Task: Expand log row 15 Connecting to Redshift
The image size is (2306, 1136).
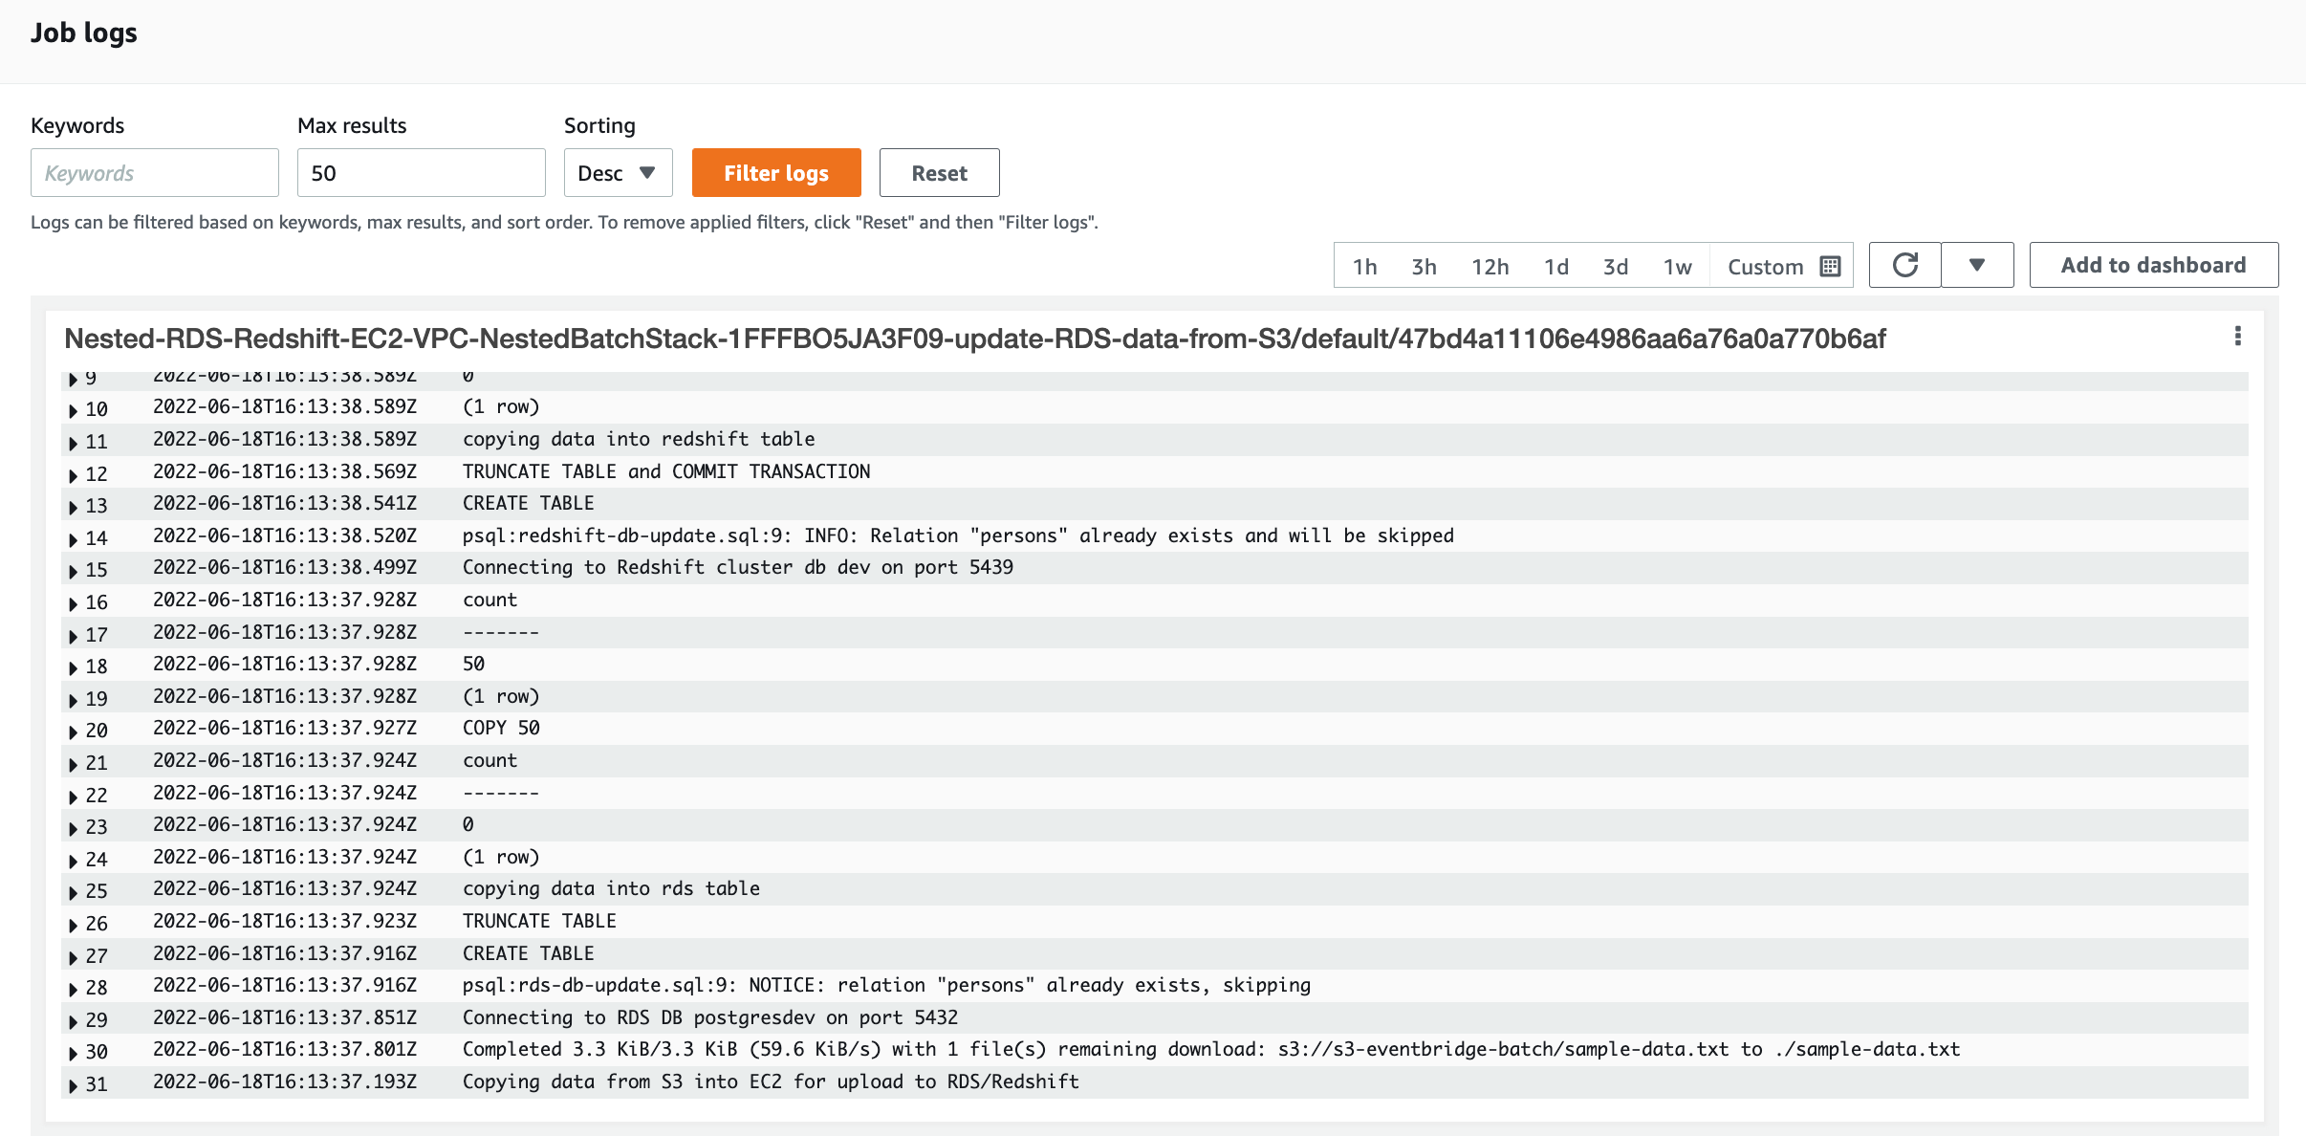Action: pyautogui.click(x=74, y=571)
